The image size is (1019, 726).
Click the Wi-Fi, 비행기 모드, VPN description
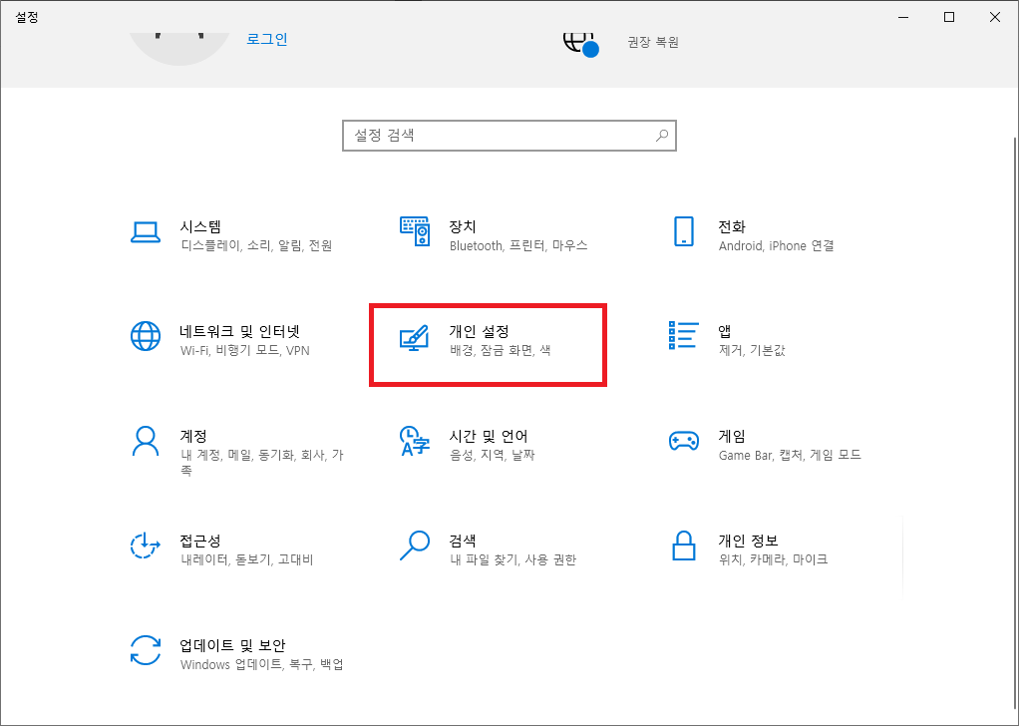pyautogui.click(x=245, y=350)
